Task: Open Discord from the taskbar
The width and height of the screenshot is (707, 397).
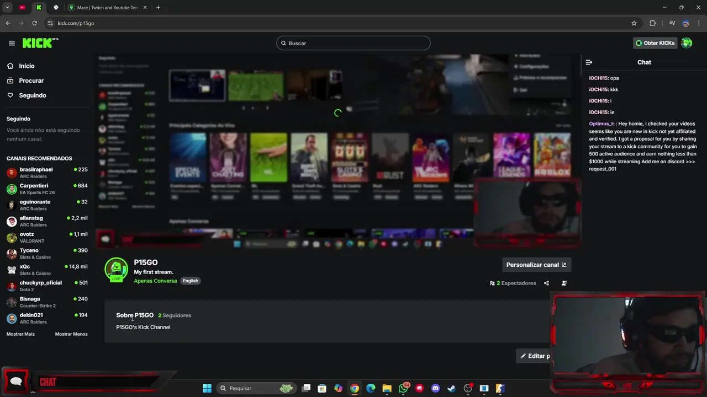Action: tap(436, 388)
